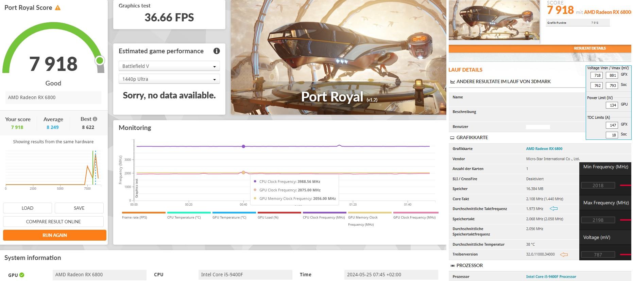
Task: Click the LOAD button
Action: (x=28, y=208)
